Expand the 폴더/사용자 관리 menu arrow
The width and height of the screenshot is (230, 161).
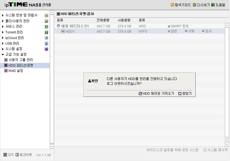pos(3,21)
